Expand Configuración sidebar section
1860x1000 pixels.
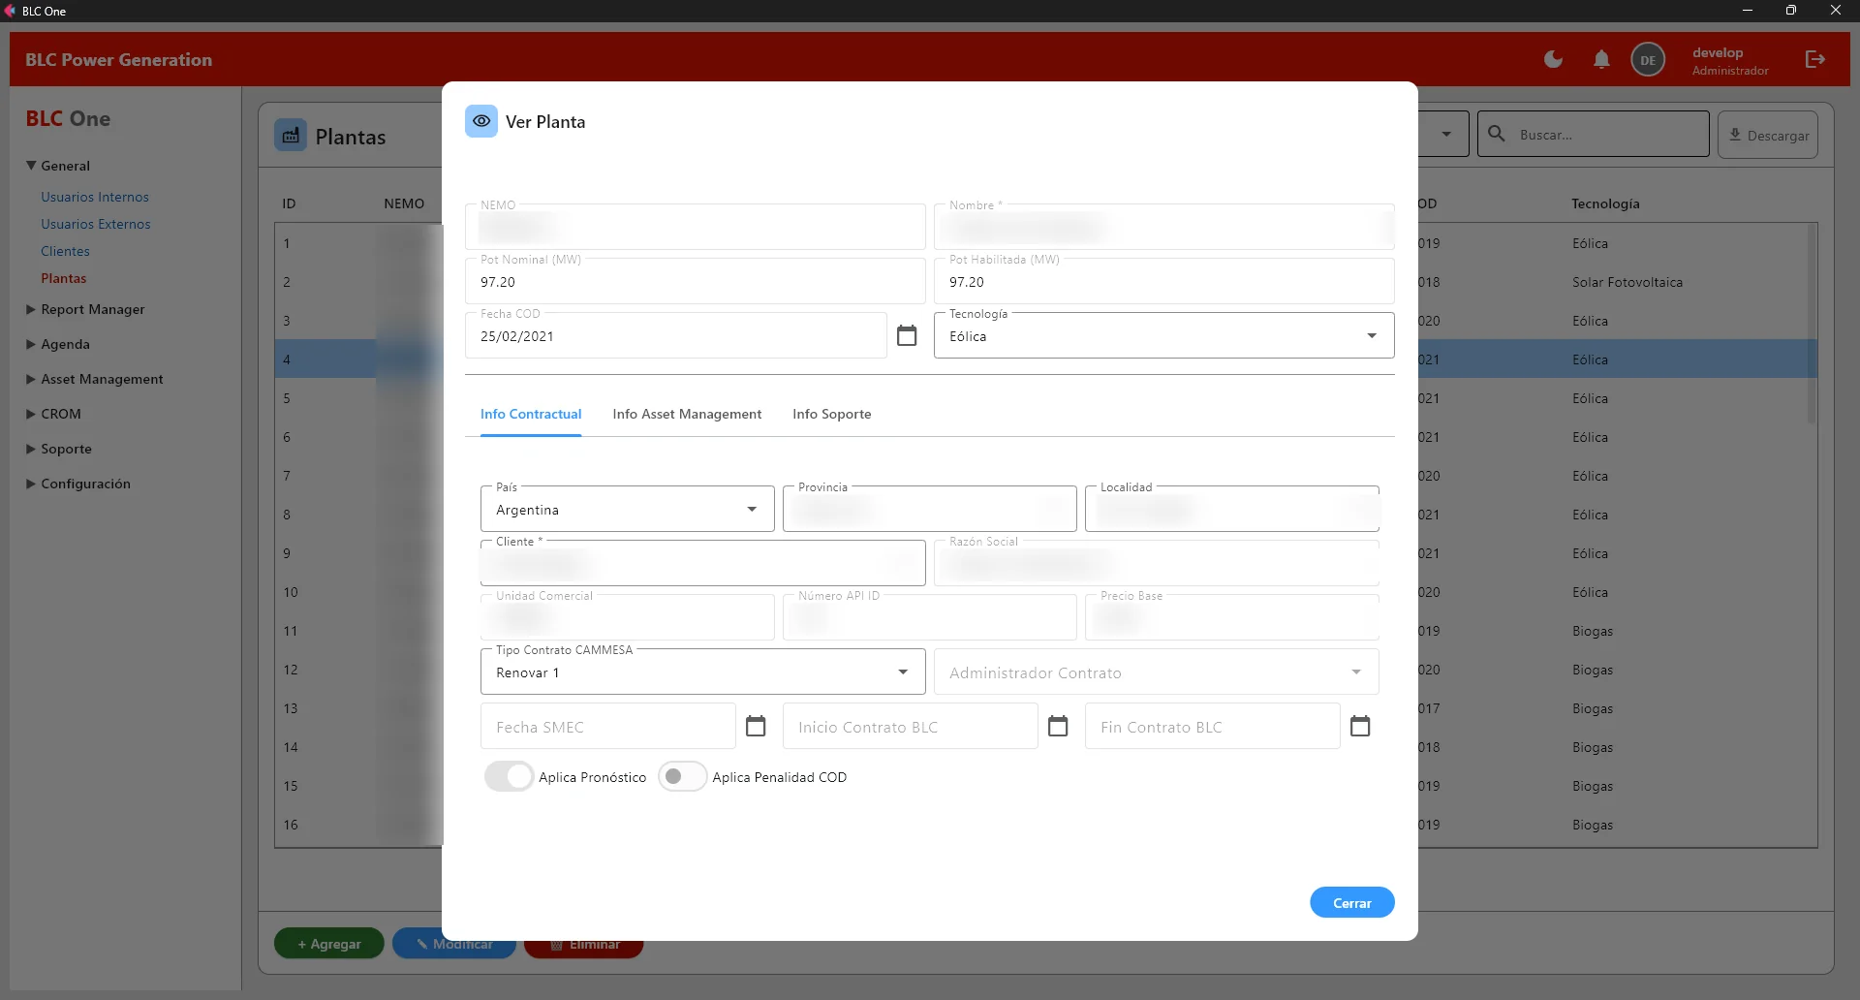click(77, 484)
